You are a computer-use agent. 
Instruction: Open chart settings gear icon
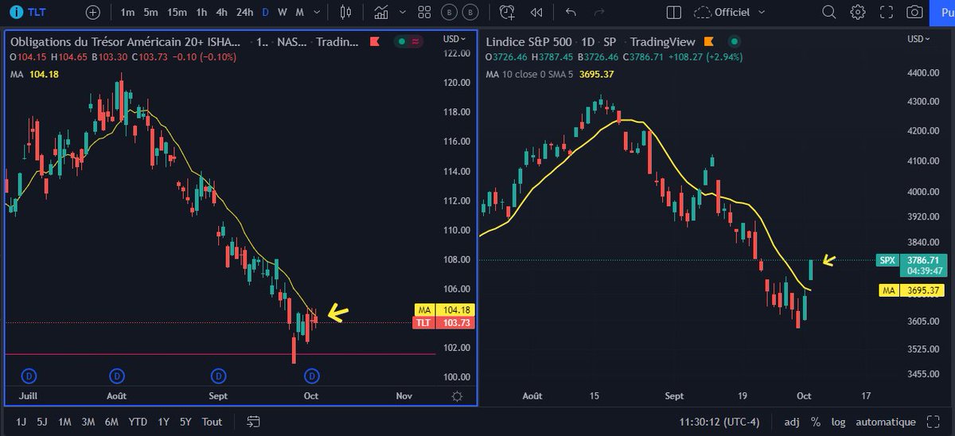click(x=857, y=12)
